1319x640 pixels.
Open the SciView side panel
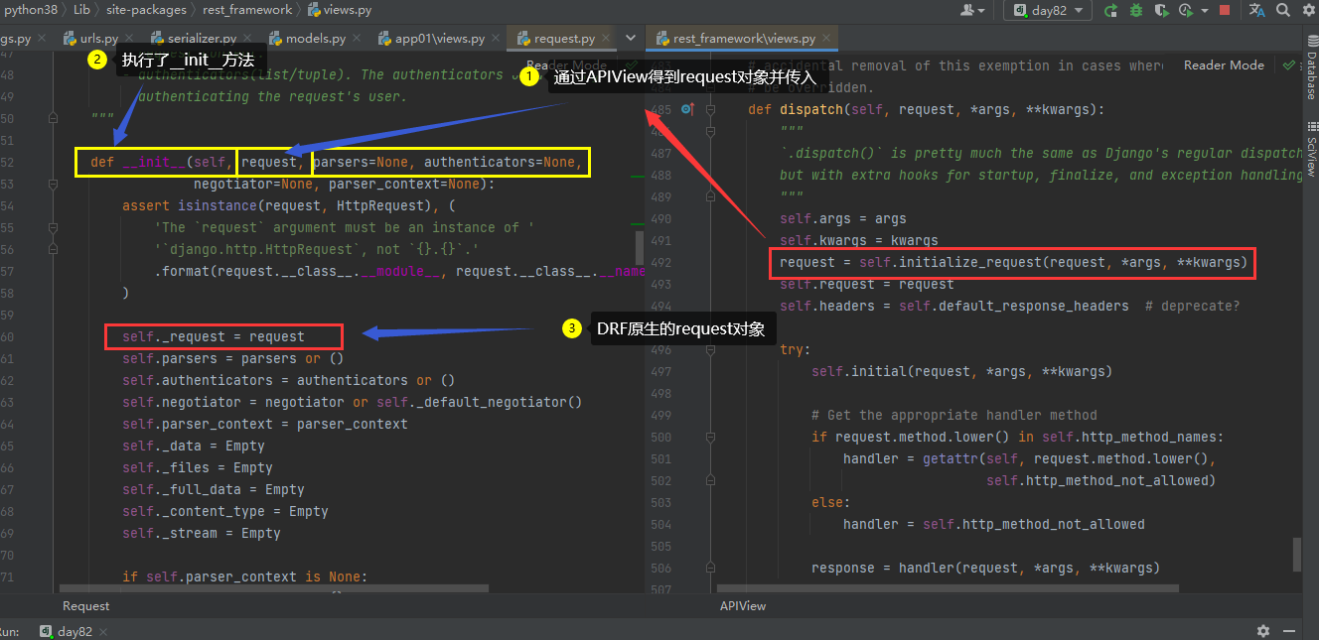(1311, 152)
